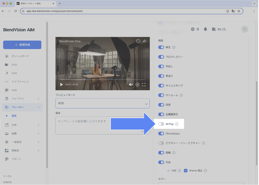This screenshot has height=185, width=259.
Task: Click the VOD folder icon in sidebar
Action: pos(7,65)
